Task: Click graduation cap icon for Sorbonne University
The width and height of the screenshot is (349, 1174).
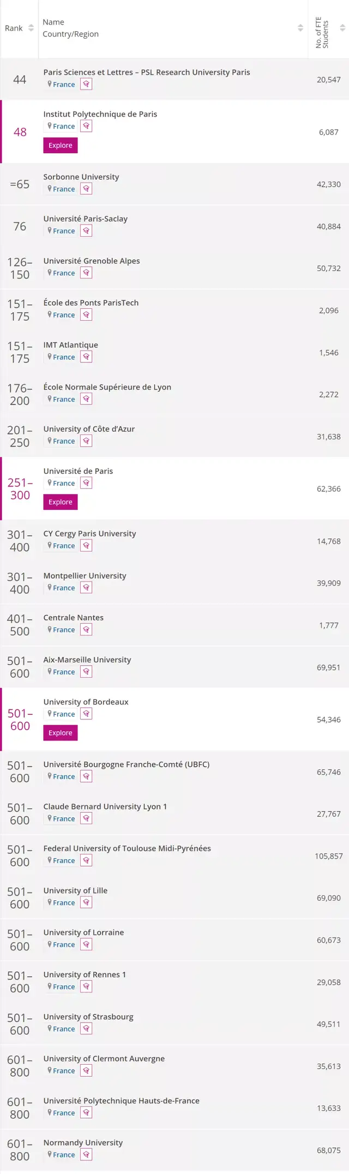Action: (x=86, y=189)
